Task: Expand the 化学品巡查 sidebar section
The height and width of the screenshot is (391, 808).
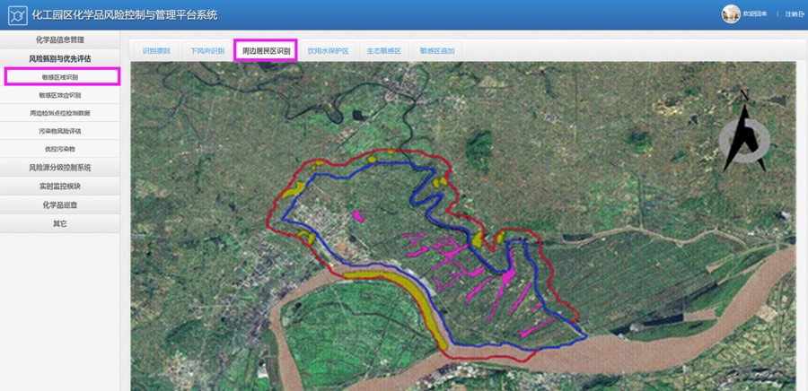Action: [60, 204]
